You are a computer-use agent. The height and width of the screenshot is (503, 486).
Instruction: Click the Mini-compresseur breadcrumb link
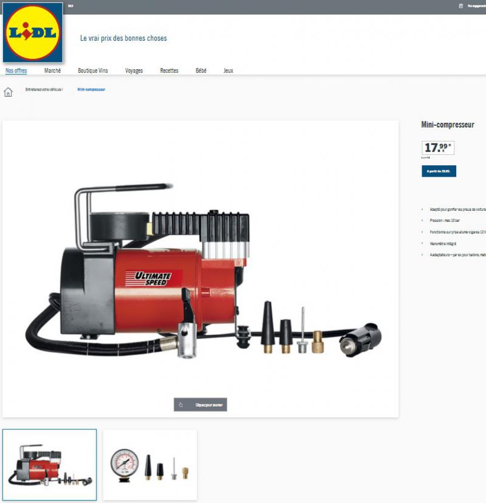tap(91, 89)
